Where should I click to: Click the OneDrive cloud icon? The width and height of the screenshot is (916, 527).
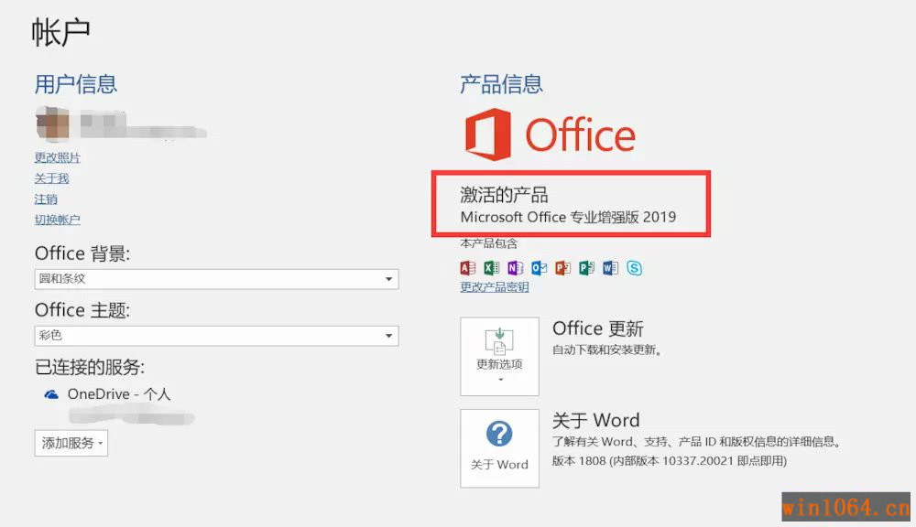click(x=51, y=394)
